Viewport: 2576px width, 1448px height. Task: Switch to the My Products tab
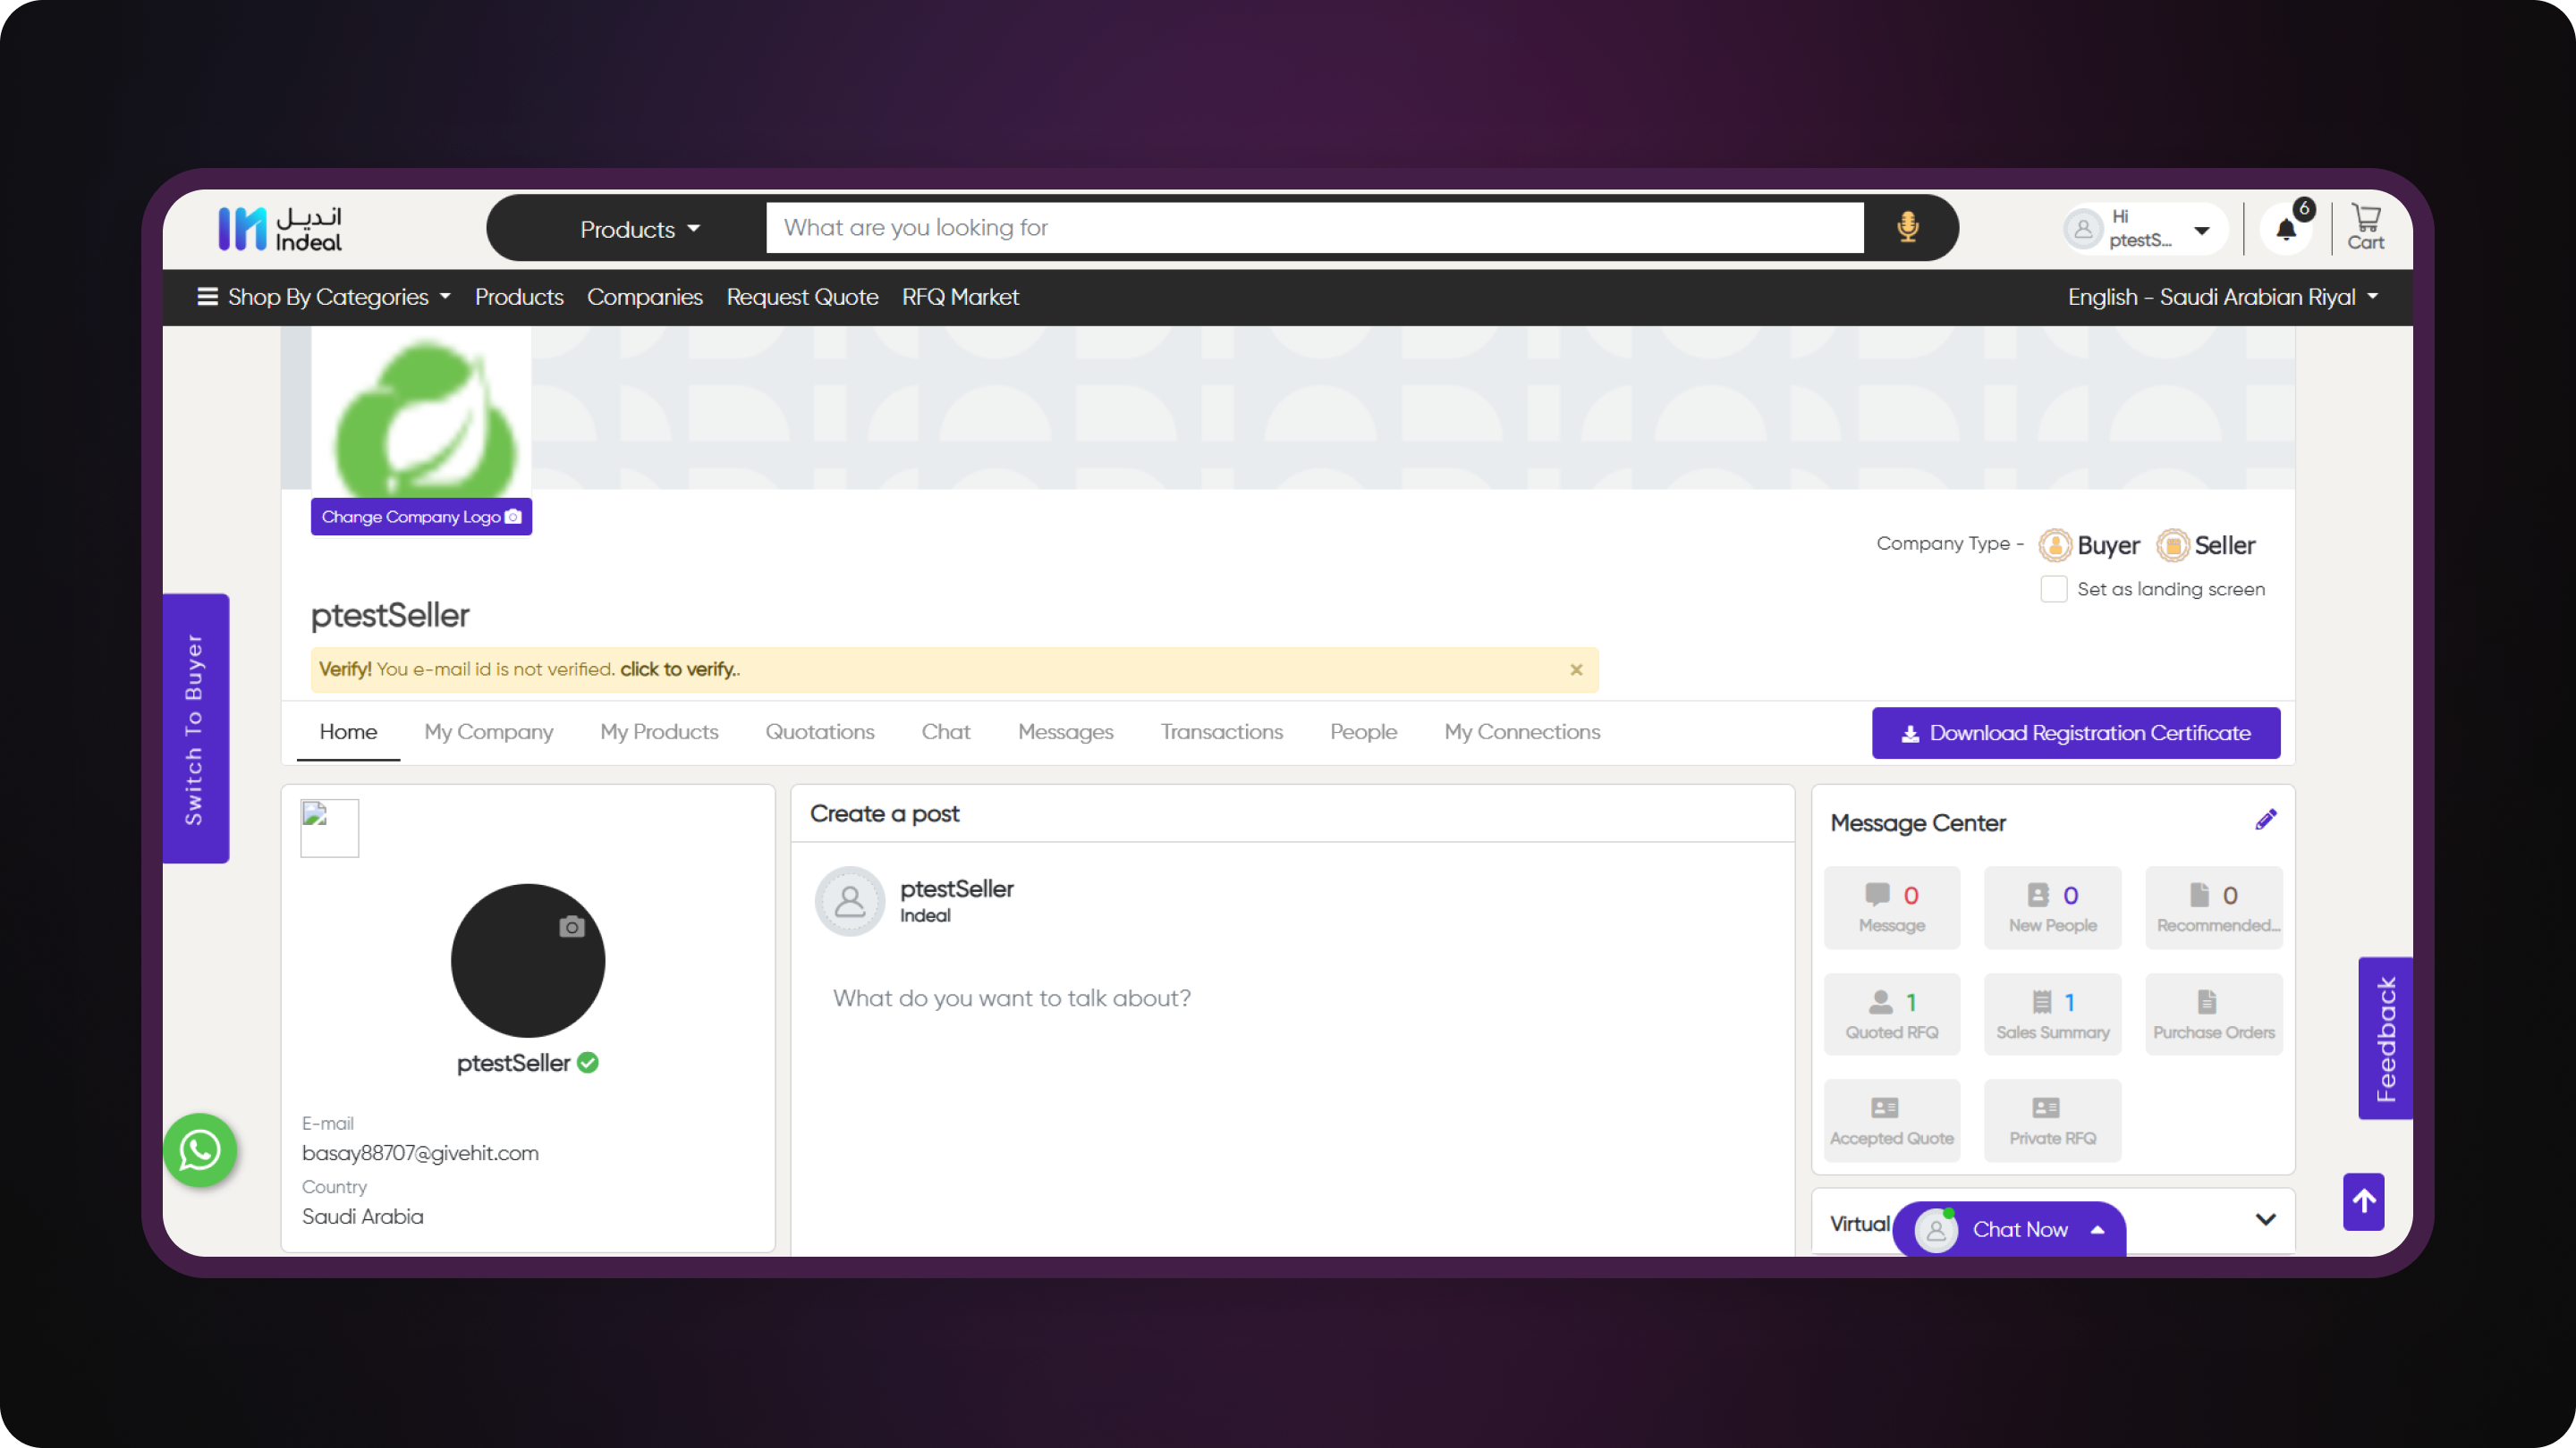click(x=658, y=731)
